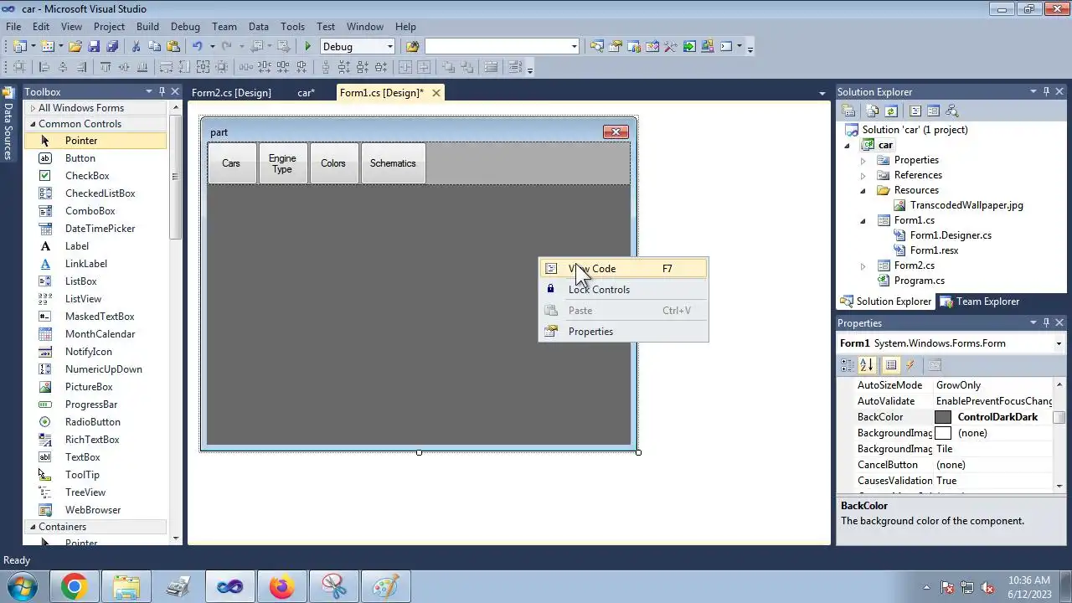Sort properties alphabetically with the A-Z icon
This screenshot has height=603, width=1072.
(867, 365)
